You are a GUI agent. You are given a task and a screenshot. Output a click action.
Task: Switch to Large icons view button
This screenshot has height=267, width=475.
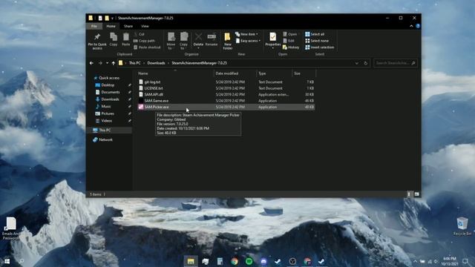tap(417, 194)
